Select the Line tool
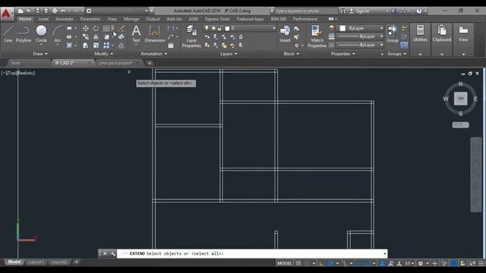486x273 pixels. [x=8, y=34]
